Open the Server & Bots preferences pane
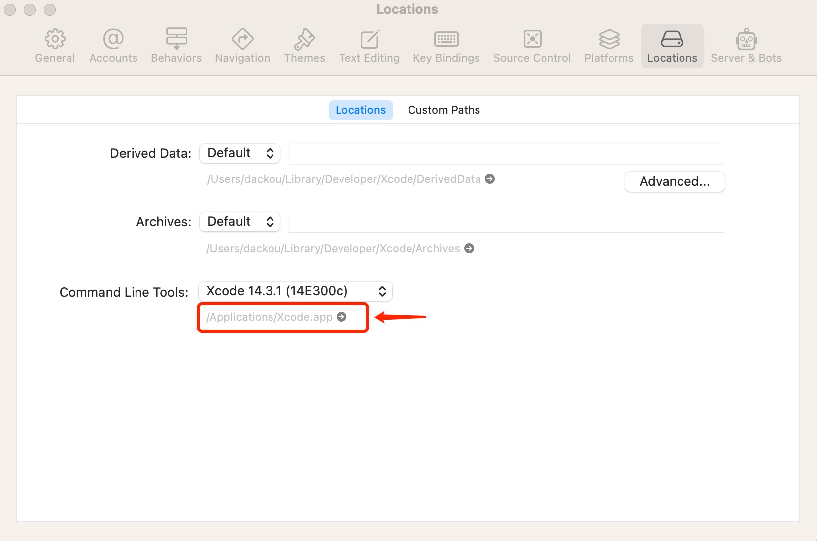Viewport: 817px width, 541px height. click(x=746, y=46)
